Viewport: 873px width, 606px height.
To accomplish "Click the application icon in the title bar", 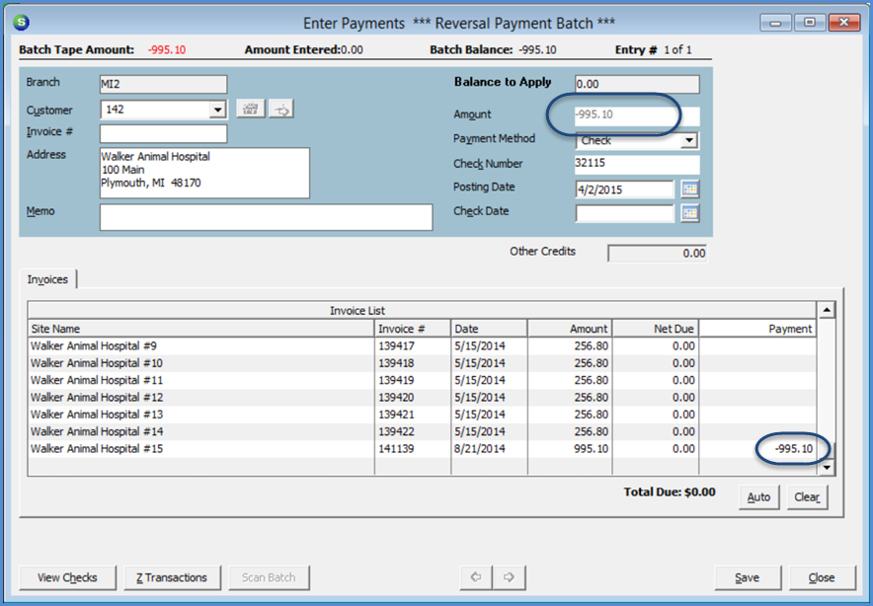I will pyautogui.click(x=23, y=22).
